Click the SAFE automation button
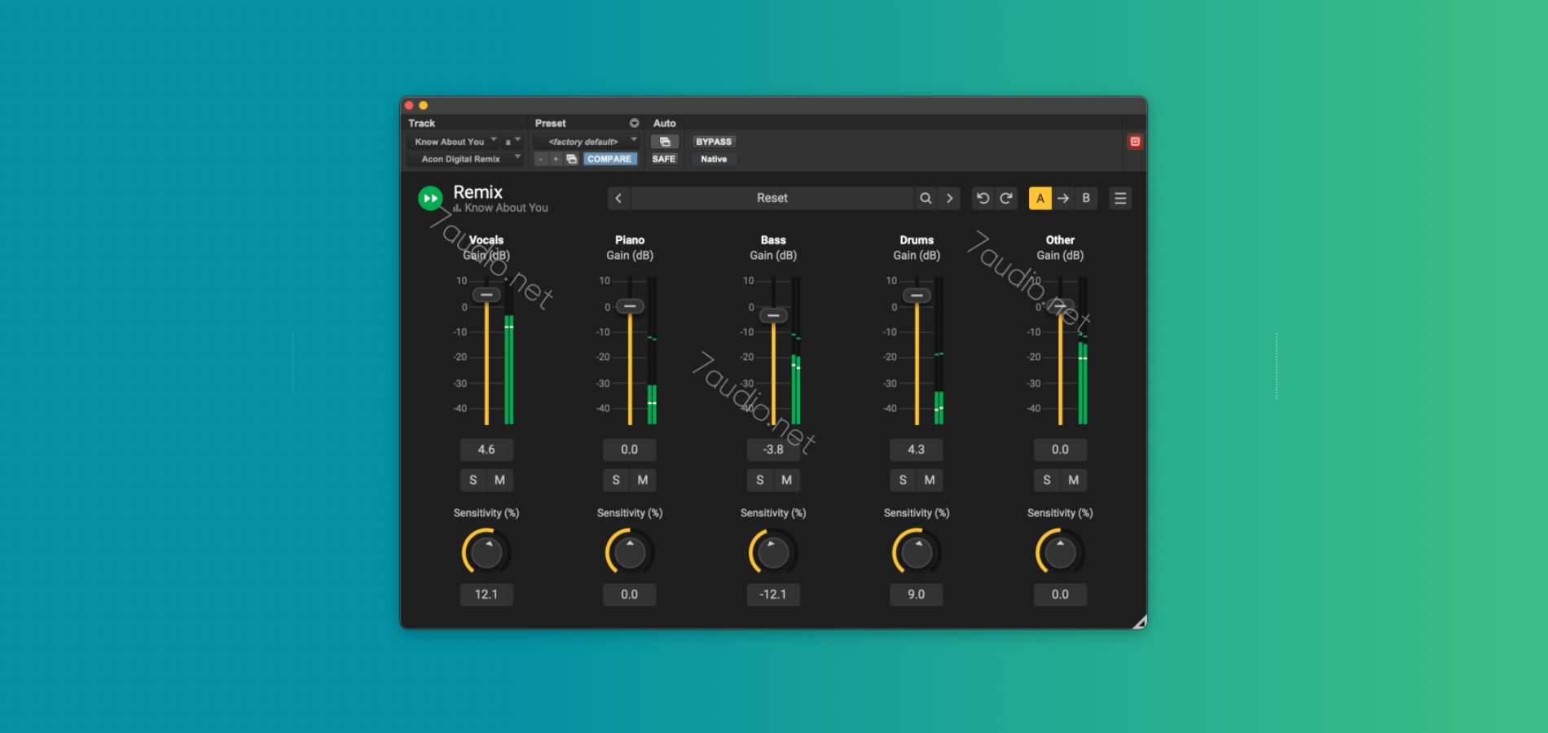 pos(664,159)
